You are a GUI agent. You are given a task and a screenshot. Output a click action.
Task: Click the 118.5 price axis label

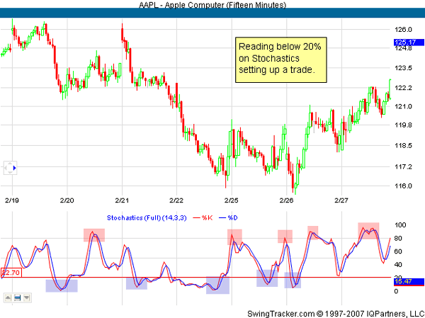click(x=403, y=146)
